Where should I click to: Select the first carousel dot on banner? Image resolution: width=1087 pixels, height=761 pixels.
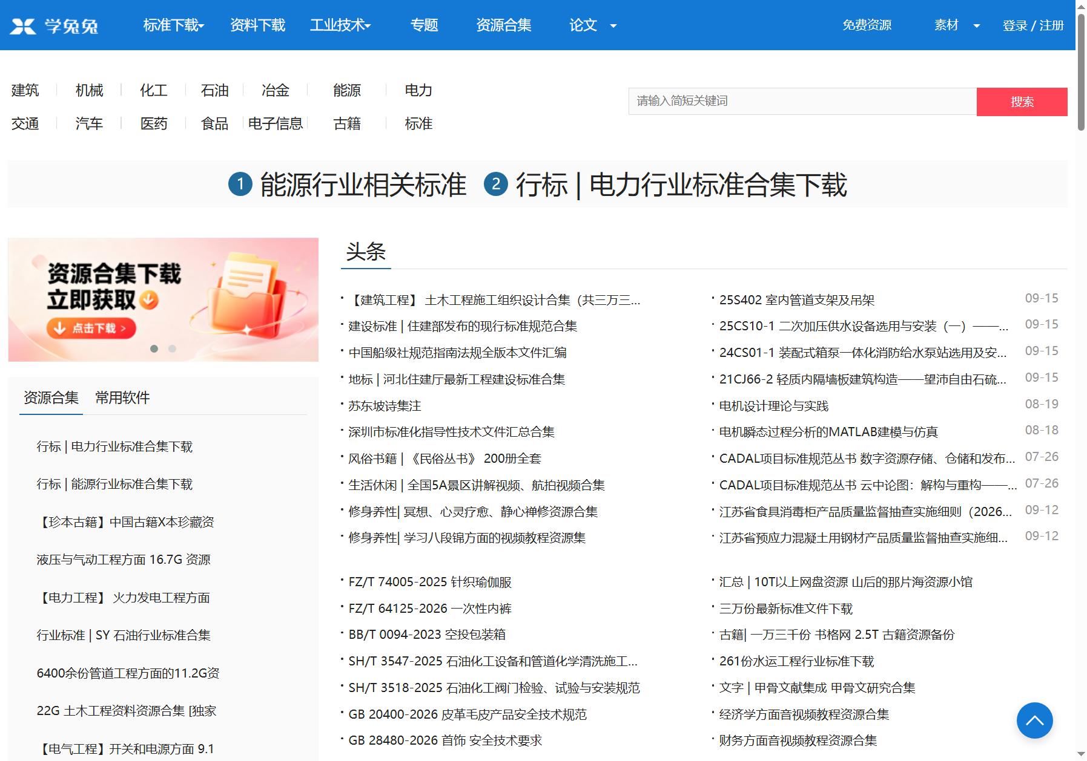click(x=154, y=348)
